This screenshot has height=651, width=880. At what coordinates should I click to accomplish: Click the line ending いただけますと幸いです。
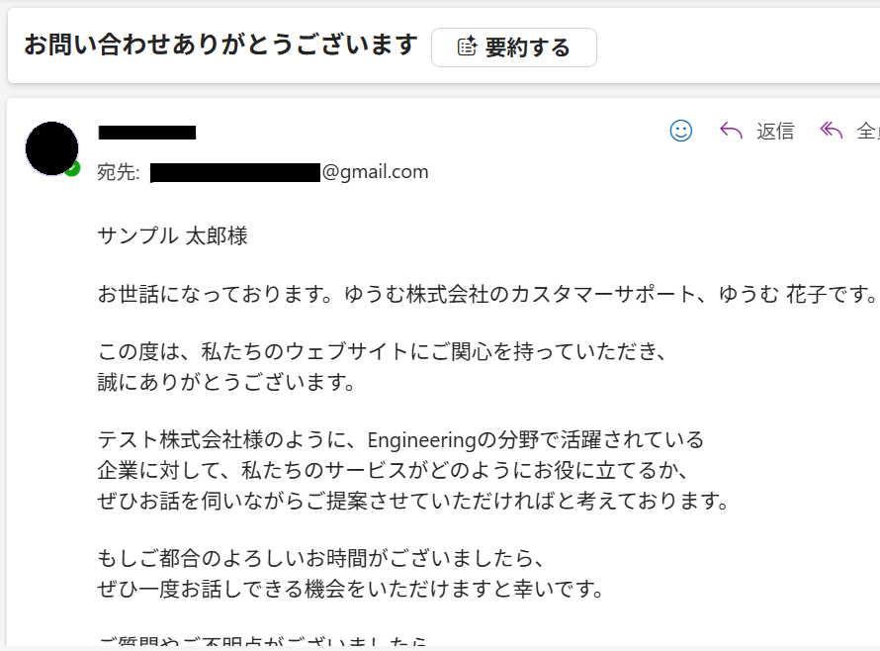(x=350, y=588)
